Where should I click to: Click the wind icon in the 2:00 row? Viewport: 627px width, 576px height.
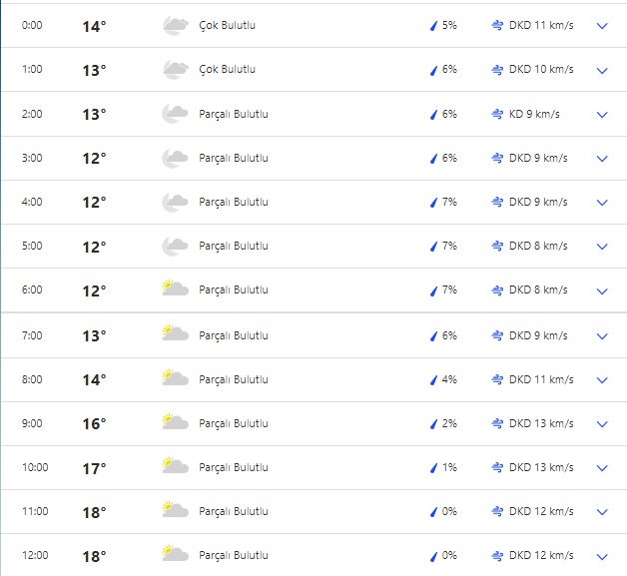496,115
